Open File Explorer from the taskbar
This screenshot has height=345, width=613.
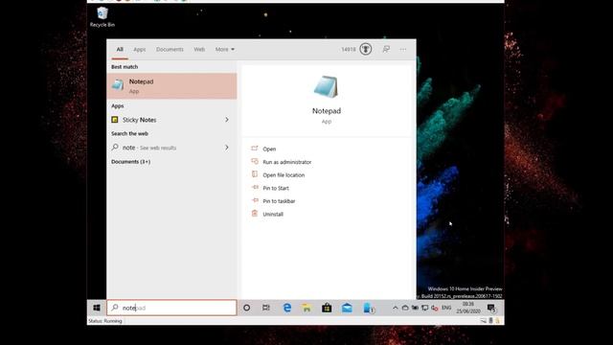click(x=306, y=308)
